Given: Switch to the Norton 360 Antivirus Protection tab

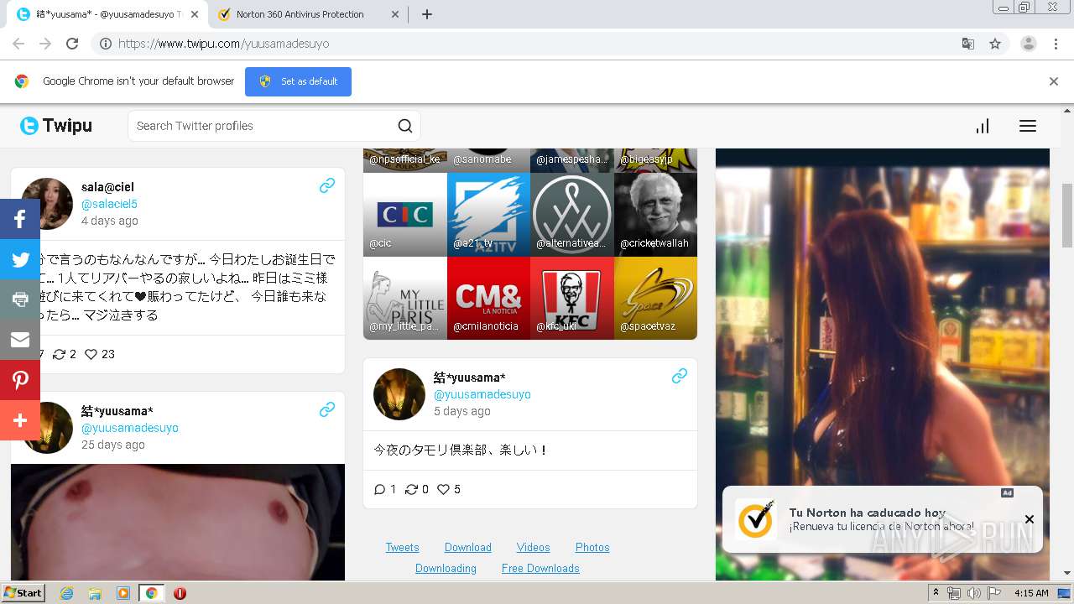Looking at the screenshot, I should point(306,14).
